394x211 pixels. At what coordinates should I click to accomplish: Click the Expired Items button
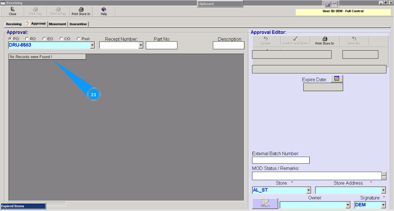23,206
